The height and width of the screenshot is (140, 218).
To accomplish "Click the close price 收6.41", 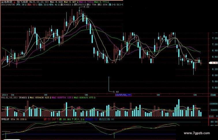I will click(53, 5).
